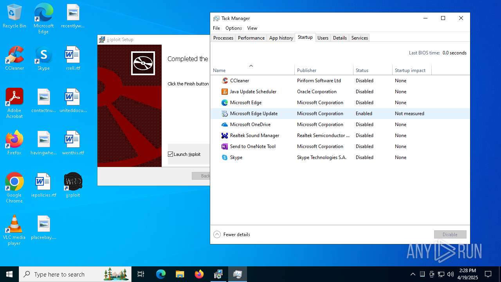Open File Explorer from taskbar
This screenshot has height=282, width=501.
tap(180, 274)
